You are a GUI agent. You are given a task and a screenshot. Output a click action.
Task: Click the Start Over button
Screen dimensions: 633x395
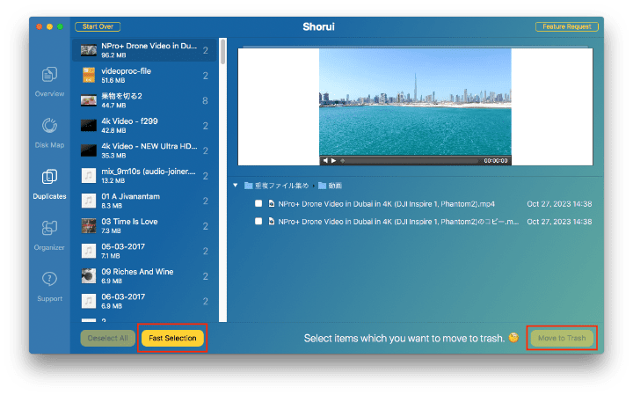98,26
